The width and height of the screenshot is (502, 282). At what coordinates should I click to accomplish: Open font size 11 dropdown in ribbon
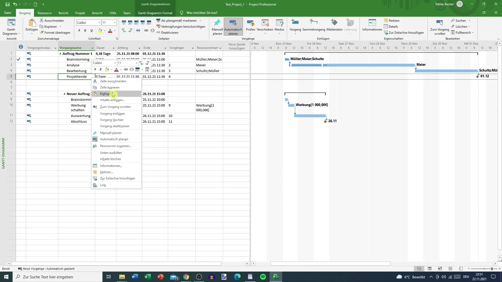tap(115, 23)
